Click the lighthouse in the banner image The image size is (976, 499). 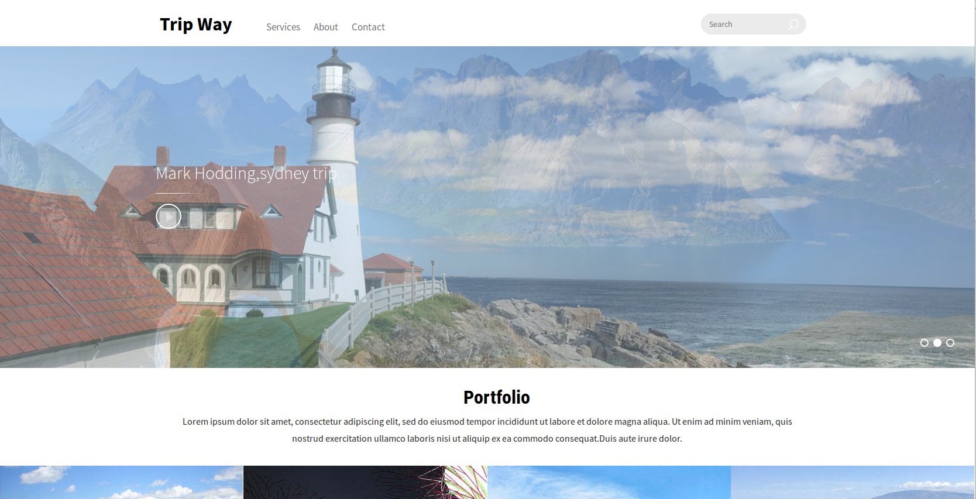334,175
